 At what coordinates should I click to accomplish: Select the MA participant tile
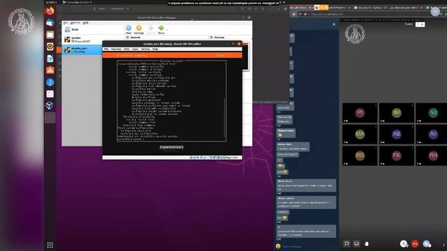click(x=360, y=134)
